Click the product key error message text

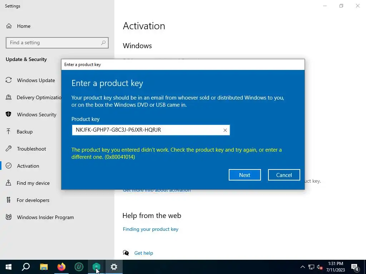click(177, 153)
